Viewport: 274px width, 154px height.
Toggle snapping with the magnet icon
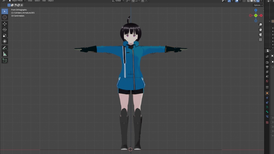coord(133,1)
